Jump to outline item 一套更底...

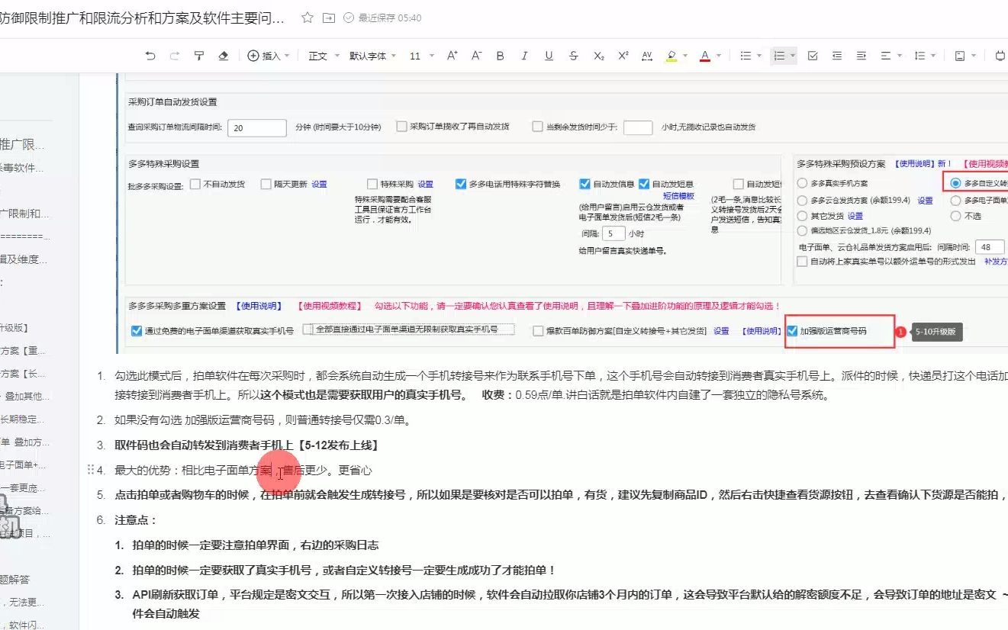(x=23, y=488)
